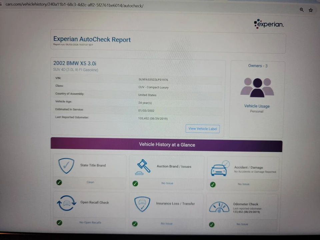
Task: Click the Insurance Loss shield car icon
Action: tap(142, 204)
